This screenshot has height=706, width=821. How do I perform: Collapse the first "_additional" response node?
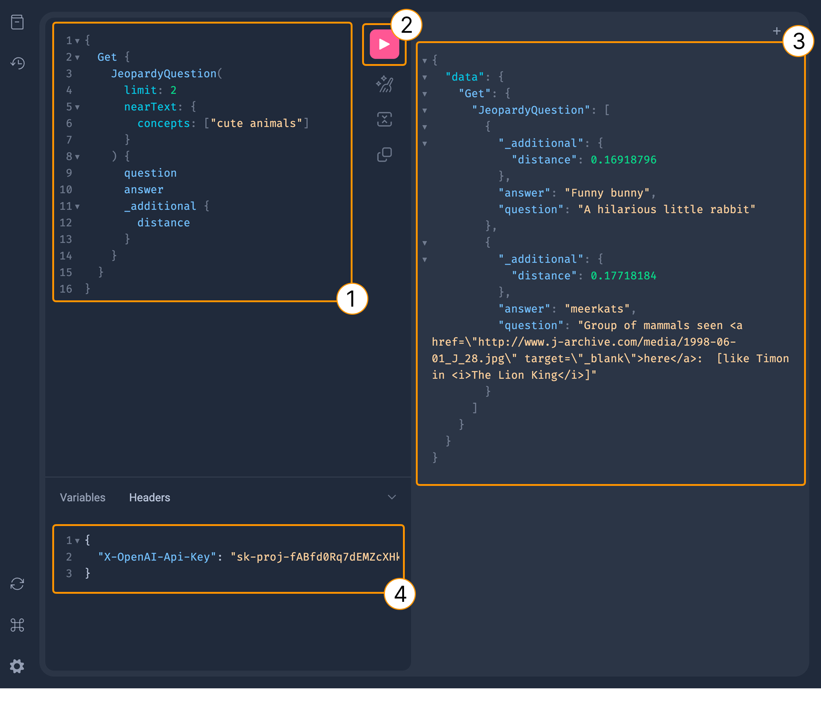coord(424,144)
